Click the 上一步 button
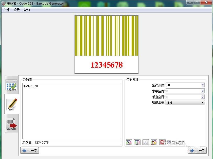 click(x=29, y=150)
